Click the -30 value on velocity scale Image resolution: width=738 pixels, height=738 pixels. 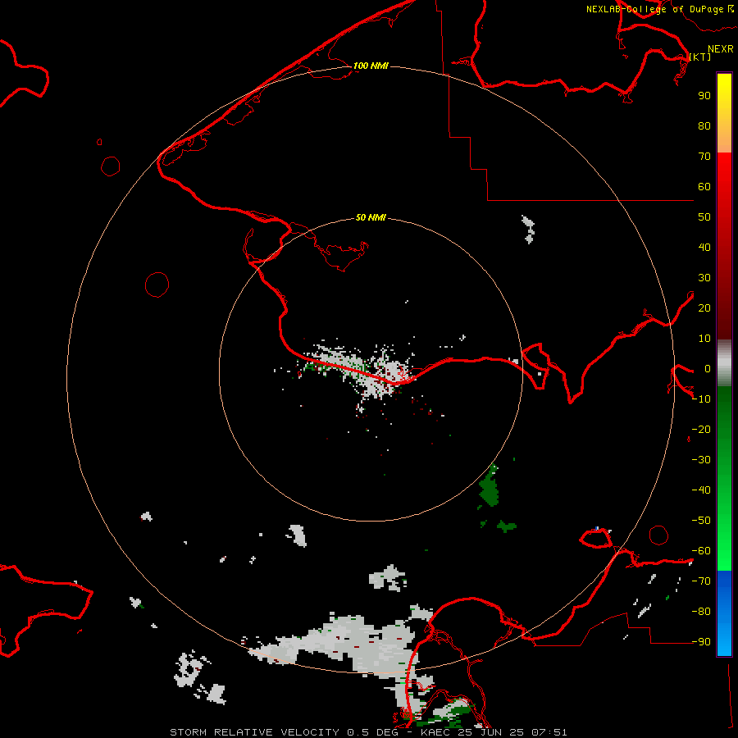click(x=701, y=460)
